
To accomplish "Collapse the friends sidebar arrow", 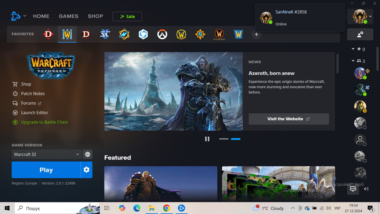I will 366,189.
